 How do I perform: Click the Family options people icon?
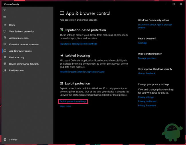tap(5, 70)
